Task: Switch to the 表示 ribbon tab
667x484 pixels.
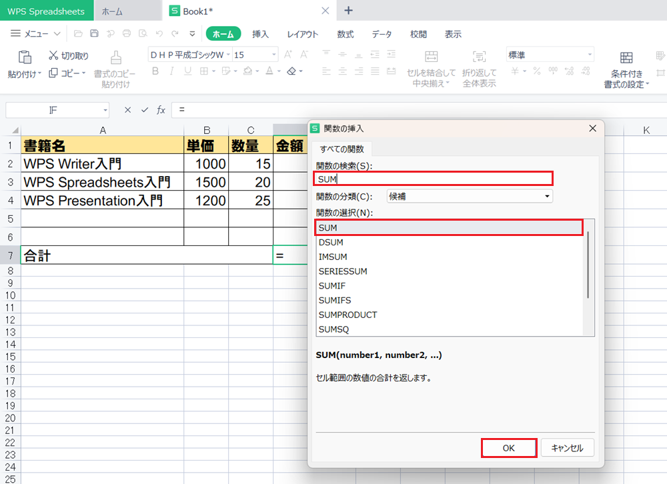Action: click(x=453, y=34)
